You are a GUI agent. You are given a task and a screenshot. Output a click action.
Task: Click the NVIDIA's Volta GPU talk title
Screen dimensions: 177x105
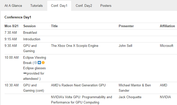coord(81,100)
